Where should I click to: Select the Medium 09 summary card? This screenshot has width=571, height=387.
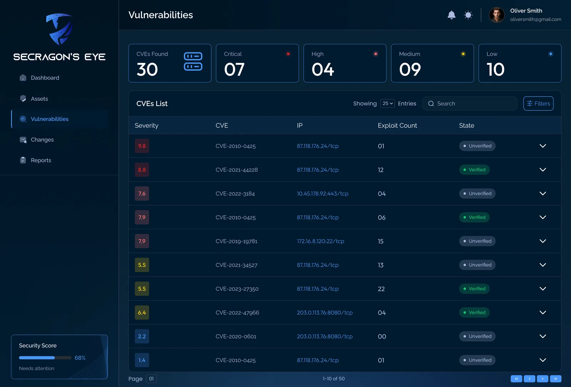tap(433, 63)
